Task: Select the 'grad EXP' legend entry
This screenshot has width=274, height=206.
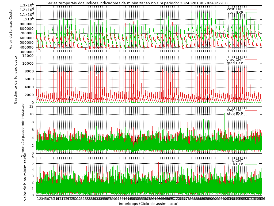Action: pos(235,63)
